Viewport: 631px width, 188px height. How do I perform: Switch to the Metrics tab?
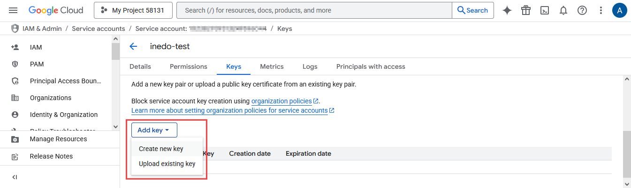click(272, 66)
